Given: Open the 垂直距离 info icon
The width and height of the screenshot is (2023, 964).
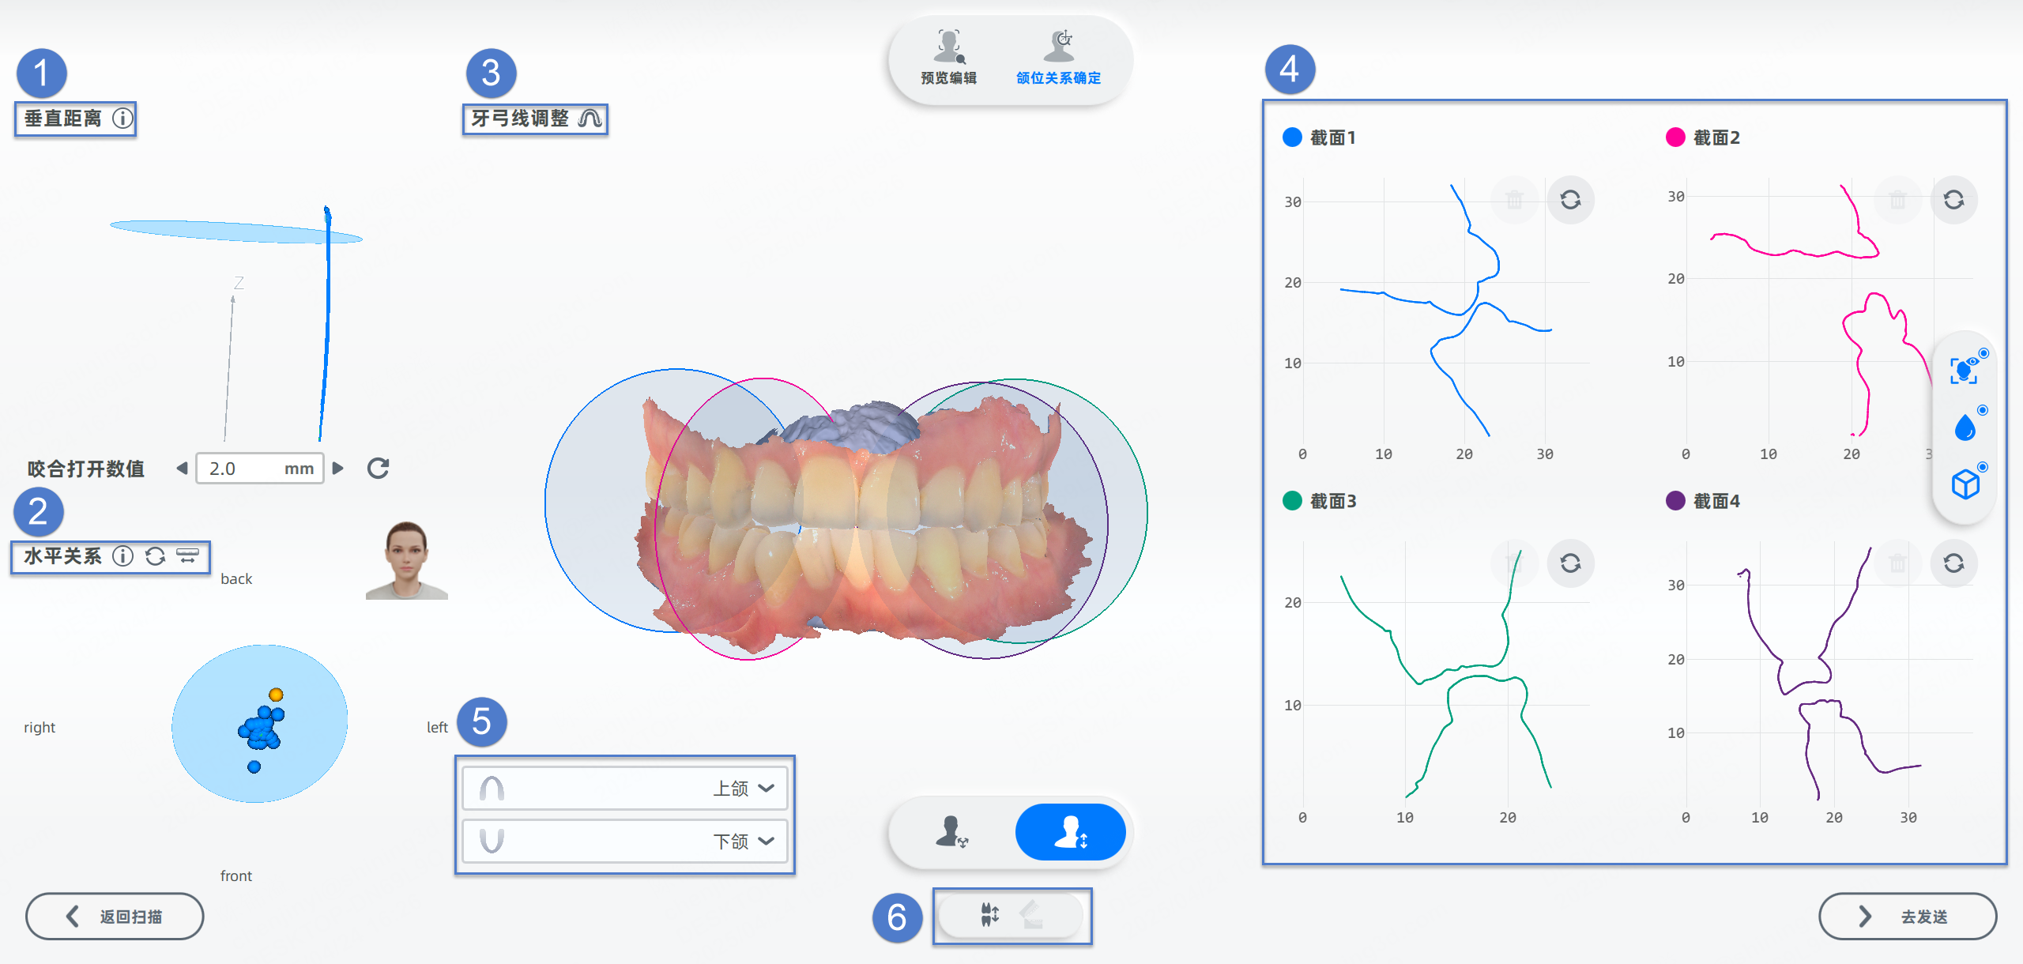Looking at the screenshot, I should pos(122,119).
